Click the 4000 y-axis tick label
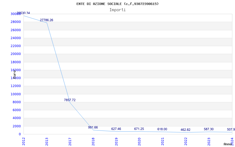The height and width of the screenshot is (147, 235). point(16,118)
